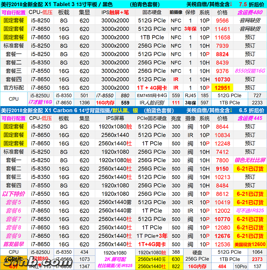Select the 美国现货12600 cell
The image size is (267, 270).
(250, 244)
